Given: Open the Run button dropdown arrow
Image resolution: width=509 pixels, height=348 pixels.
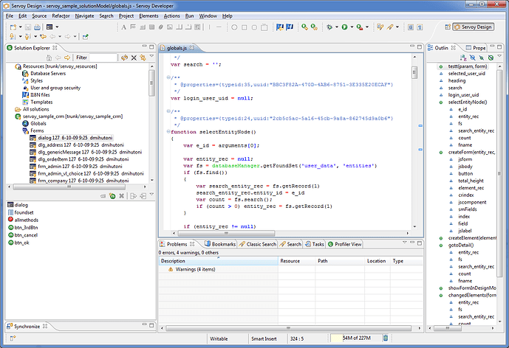Looking at the screenshot, I should click(x=352, y=27).
